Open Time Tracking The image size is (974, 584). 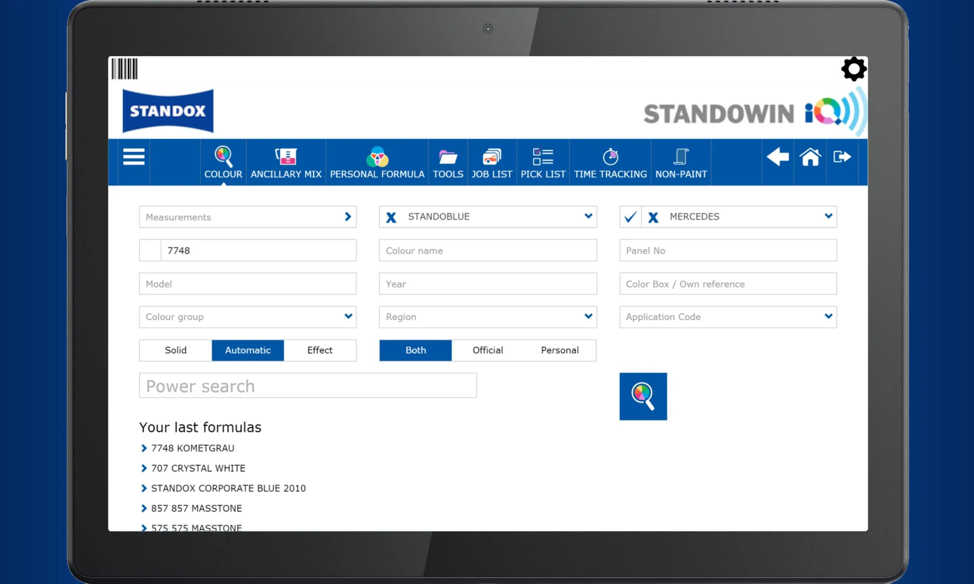pos(610,162)
